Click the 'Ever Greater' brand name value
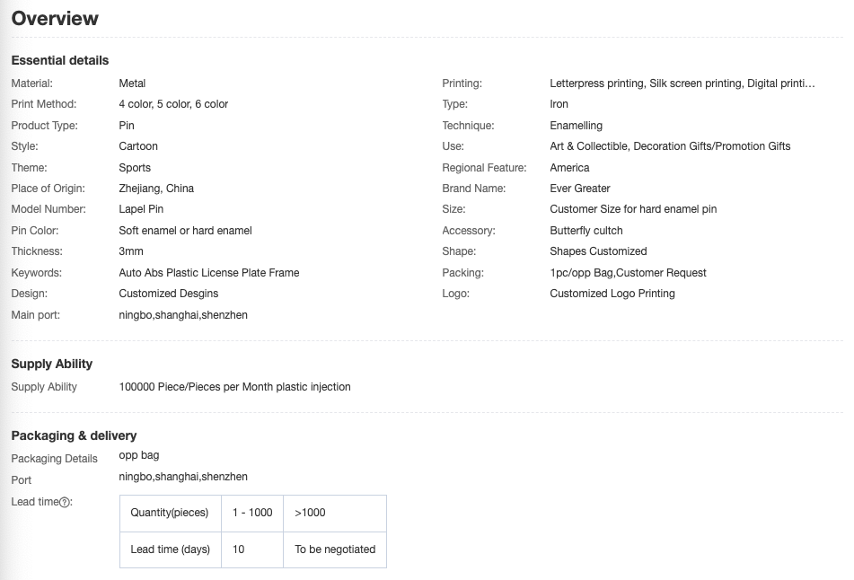 click(x=580, y=189)
